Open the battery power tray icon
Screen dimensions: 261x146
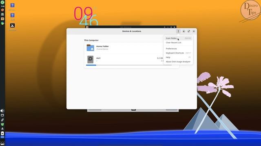click(x=2, y=133)
